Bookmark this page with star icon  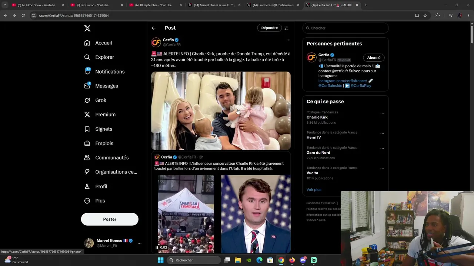(x=425, y=16)
